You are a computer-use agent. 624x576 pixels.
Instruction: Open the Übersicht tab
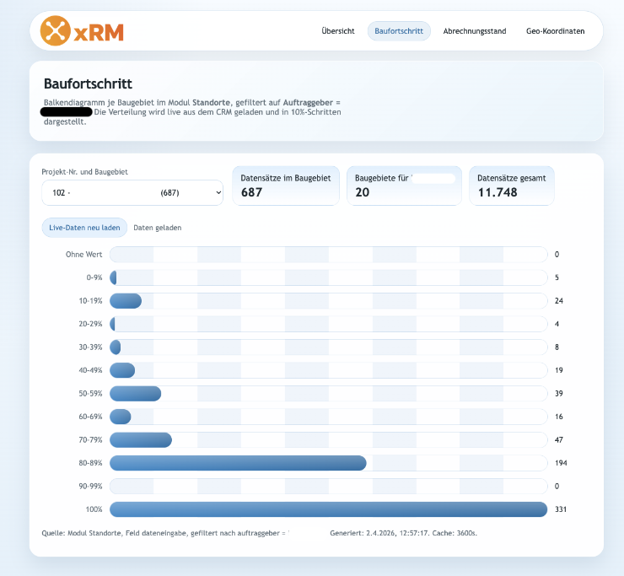(338, 31)
